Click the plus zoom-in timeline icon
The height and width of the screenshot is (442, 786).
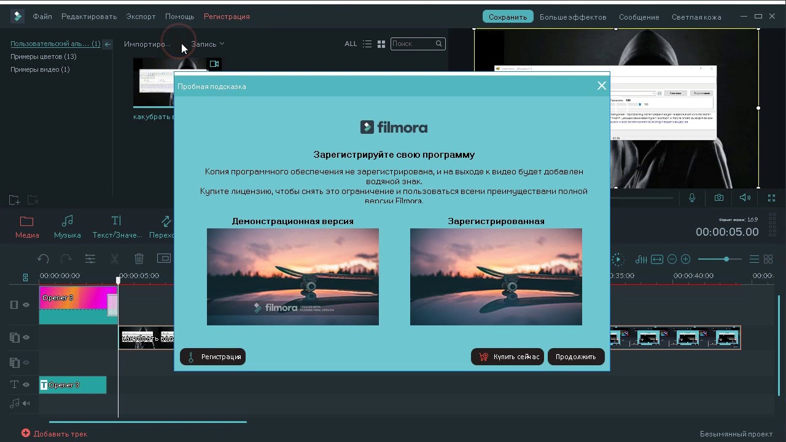pyautogui.click(x=686, y=260)
